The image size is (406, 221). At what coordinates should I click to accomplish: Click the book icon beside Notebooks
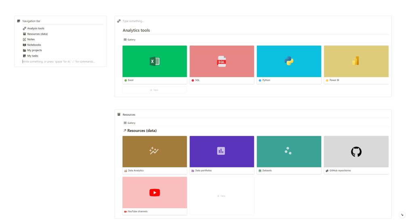24,45
